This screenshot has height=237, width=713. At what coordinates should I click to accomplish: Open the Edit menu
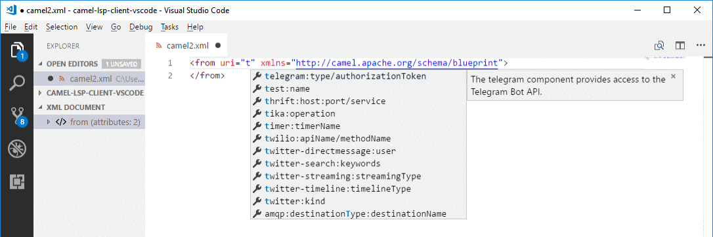[x=31, y=27]
